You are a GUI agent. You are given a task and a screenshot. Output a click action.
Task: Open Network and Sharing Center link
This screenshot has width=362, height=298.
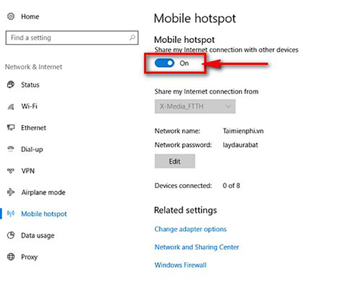[x=197, y=247]
